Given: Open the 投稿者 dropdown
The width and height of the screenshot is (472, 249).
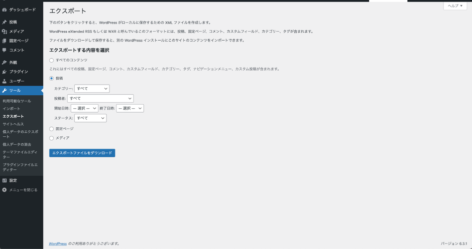Looking at the screenshot, I should (100, 99).
